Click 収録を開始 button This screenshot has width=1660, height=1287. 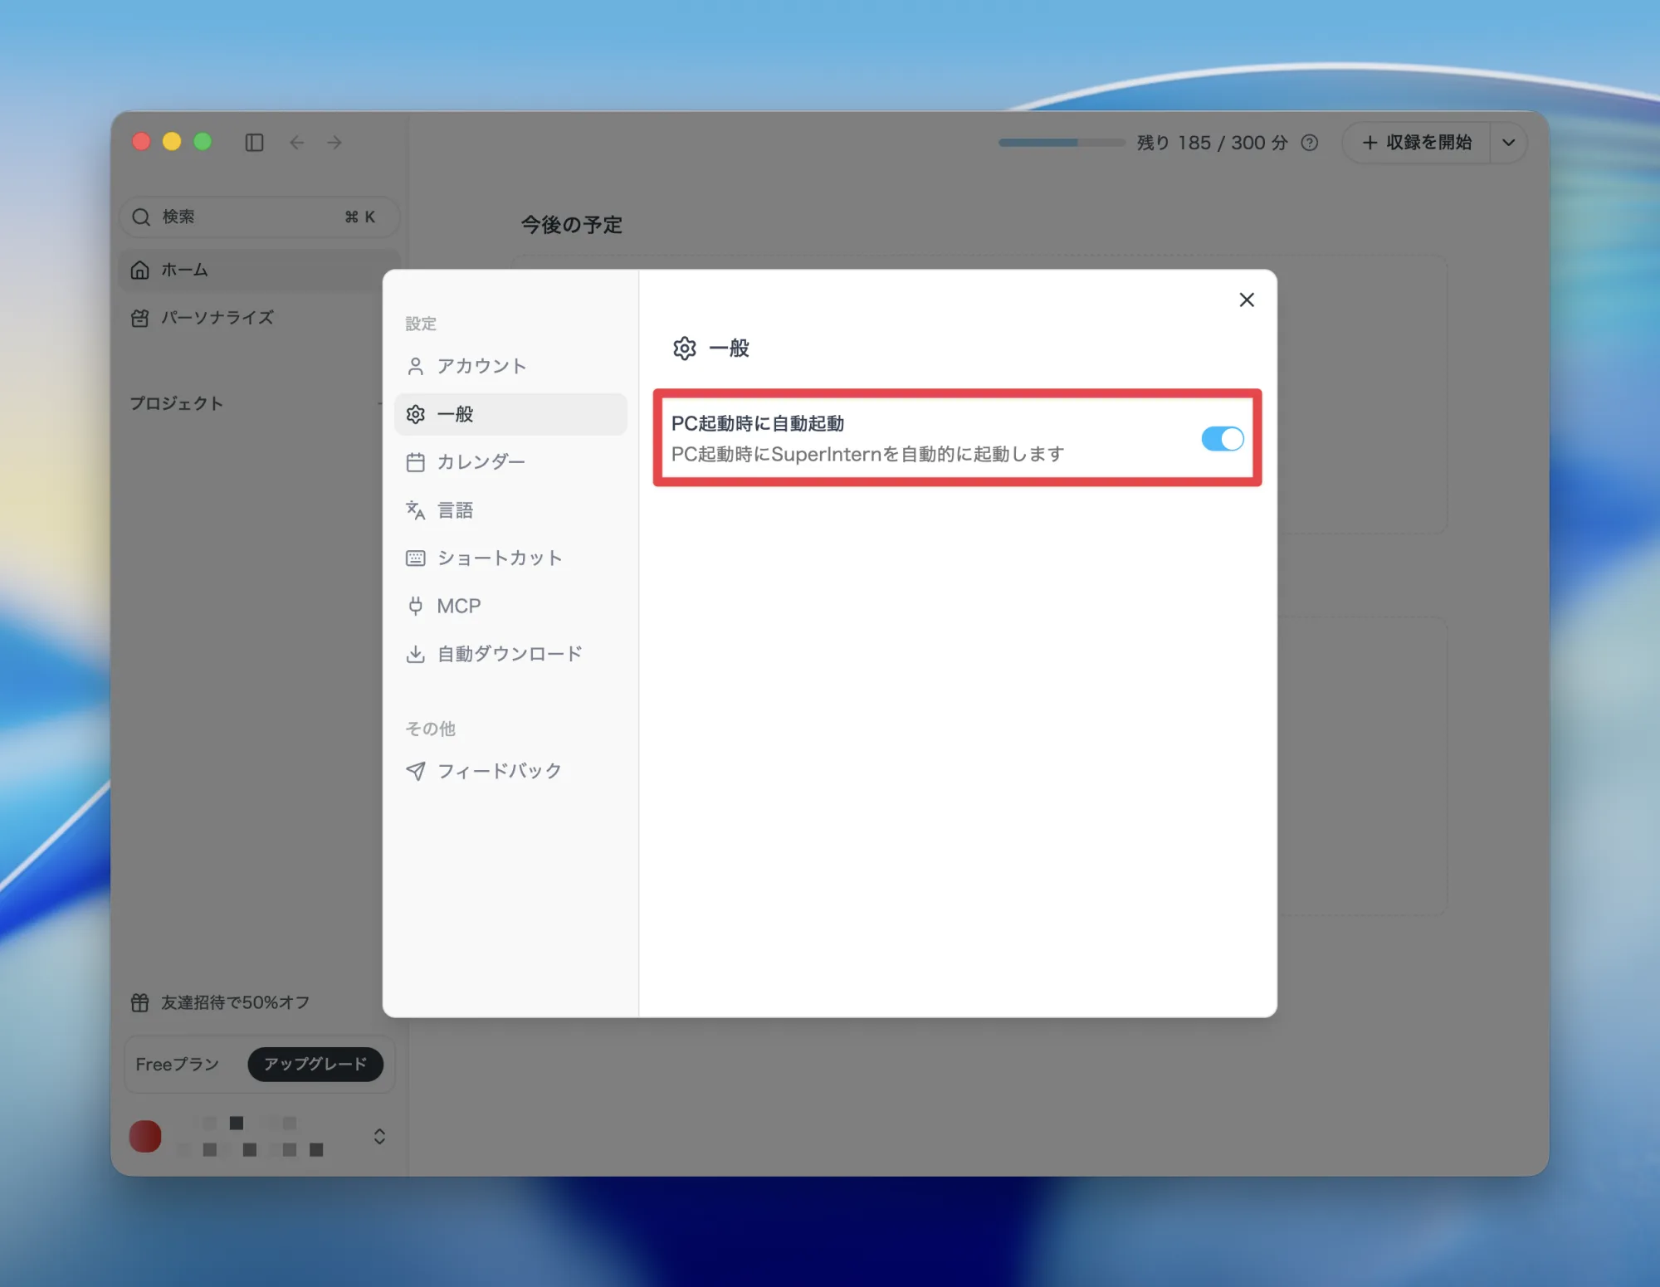[1416, 143]
